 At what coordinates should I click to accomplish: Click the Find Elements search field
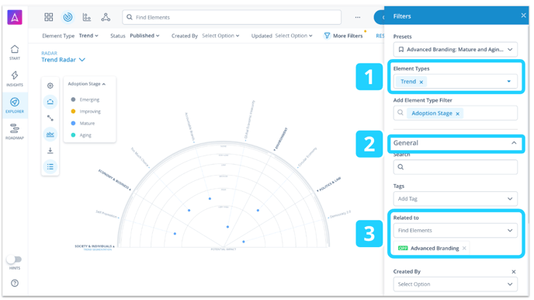tap(232, 17)
